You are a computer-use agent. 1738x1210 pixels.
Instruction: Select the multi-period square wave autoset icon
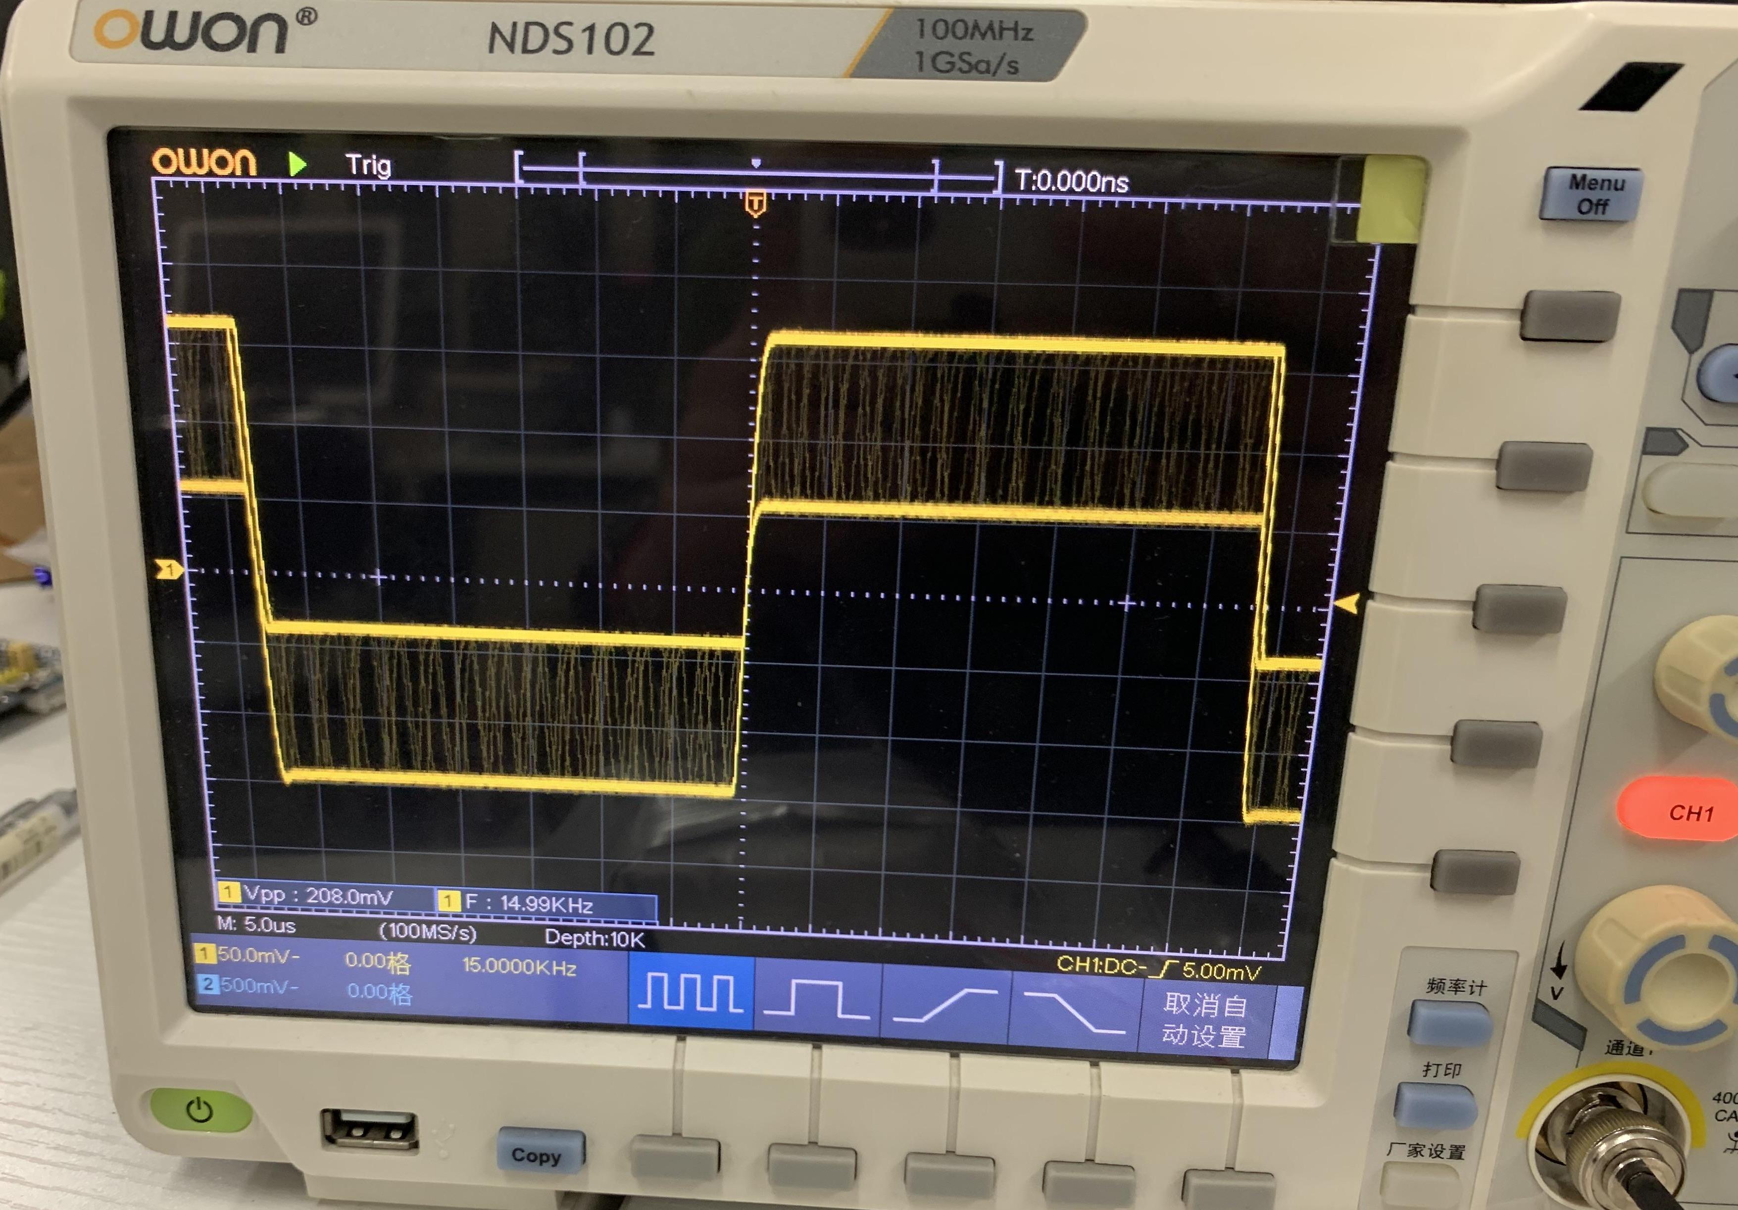point(691,993)
